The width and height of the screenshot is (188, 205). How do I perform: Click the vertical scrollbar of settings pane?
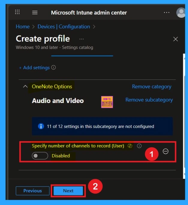[184, 116]
